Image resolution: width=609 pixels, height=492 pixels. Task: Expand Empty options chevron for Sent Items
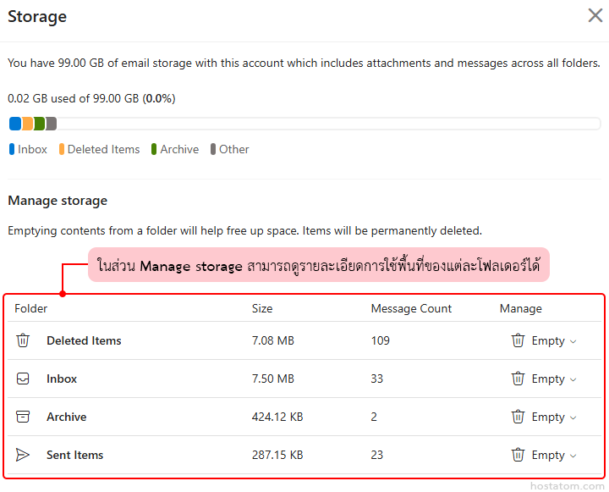tap(573, 456)
